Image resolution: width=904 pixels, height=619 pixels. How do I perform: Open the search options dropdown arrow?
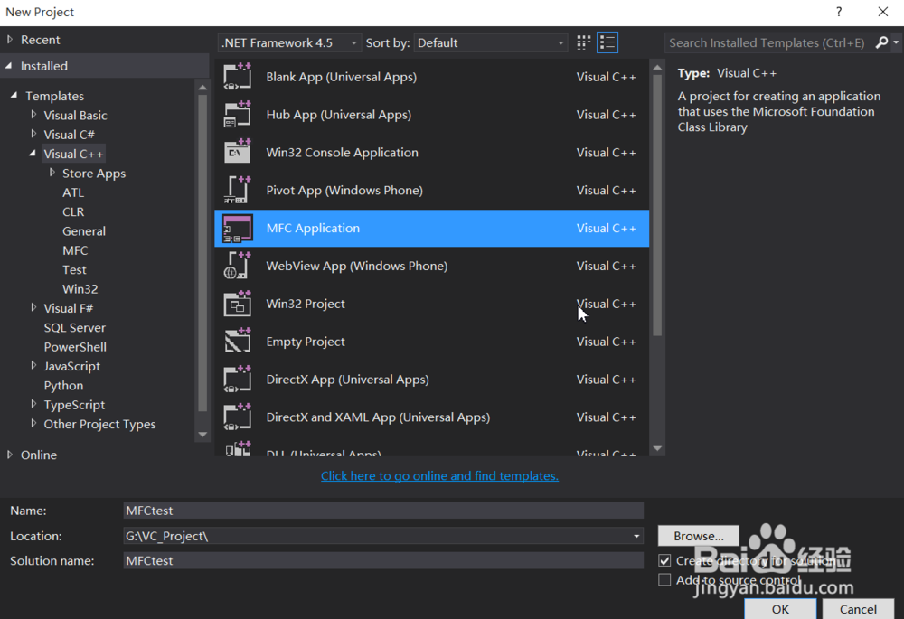(x=896, y=42)
